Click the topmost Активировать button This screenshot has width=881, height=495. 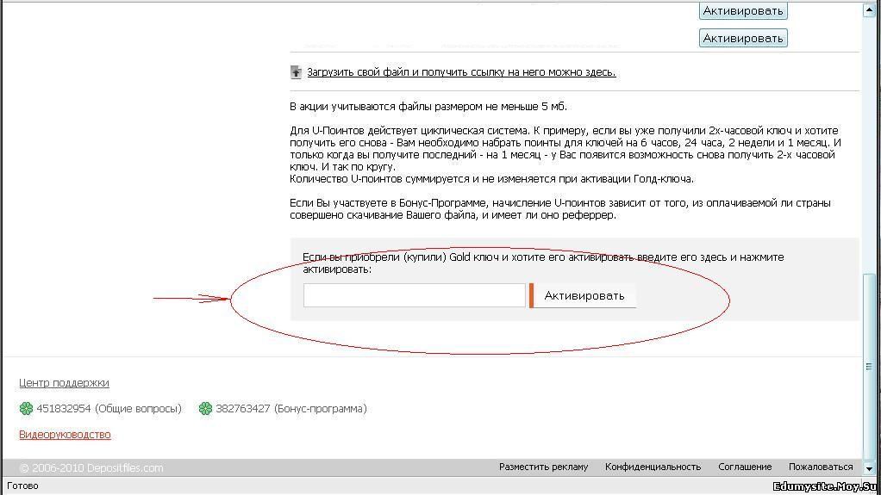pyautogui.click(x=743, y=10)
